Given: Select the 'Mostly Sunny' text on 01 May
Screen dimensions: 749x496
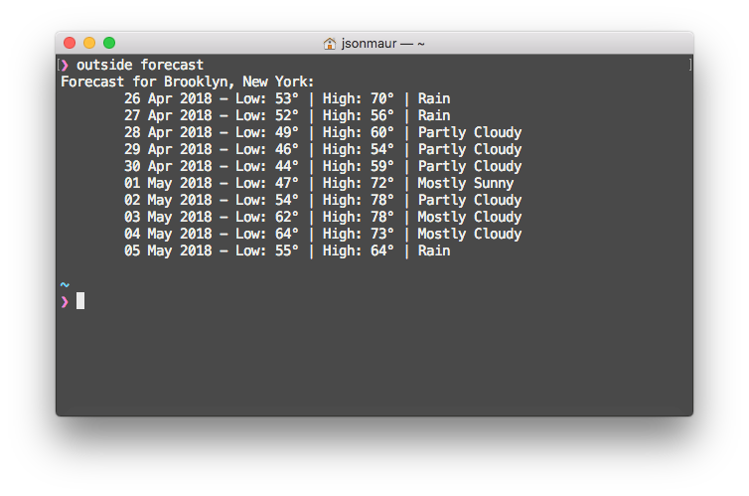Looking at the screenshot, I should tap(466, 183).
